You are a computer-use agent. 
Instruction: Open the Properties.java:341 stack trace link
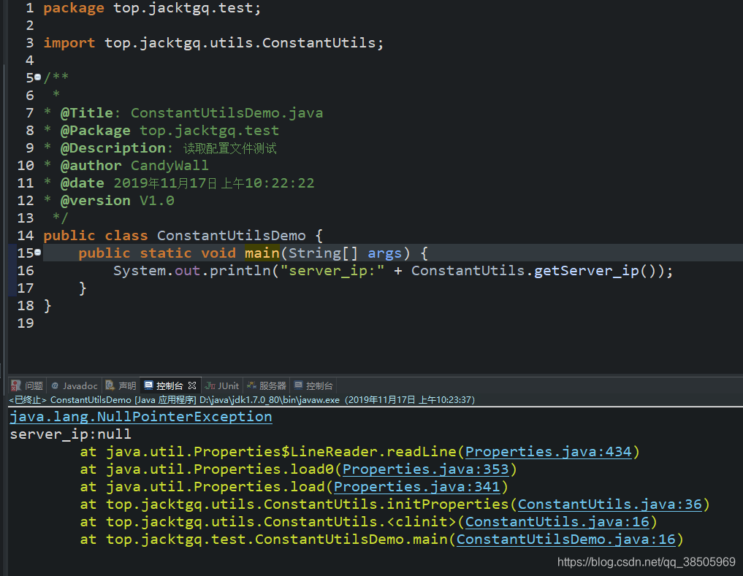click(417, 486)
